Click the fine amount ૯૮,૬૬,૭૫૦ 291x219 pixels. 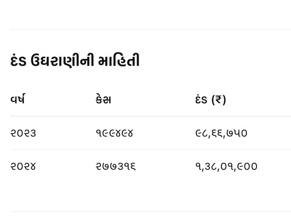pos(221,133)
